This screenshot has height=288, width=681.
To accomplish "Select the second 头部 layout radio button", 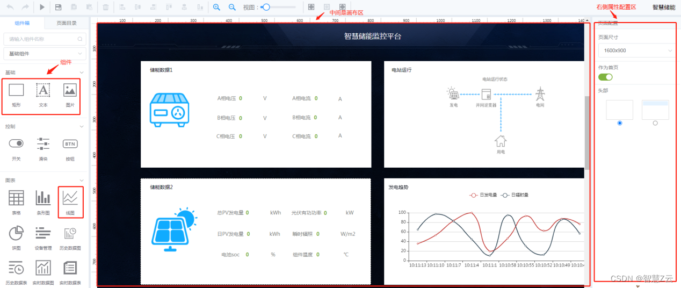I will click(655, 123).
